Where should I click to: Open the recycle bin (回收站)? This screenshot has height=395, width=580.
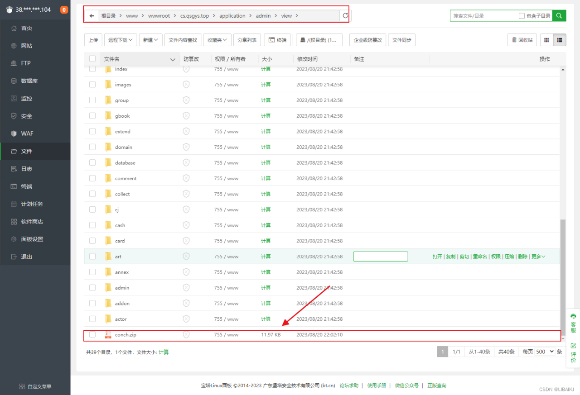[522, 40]
